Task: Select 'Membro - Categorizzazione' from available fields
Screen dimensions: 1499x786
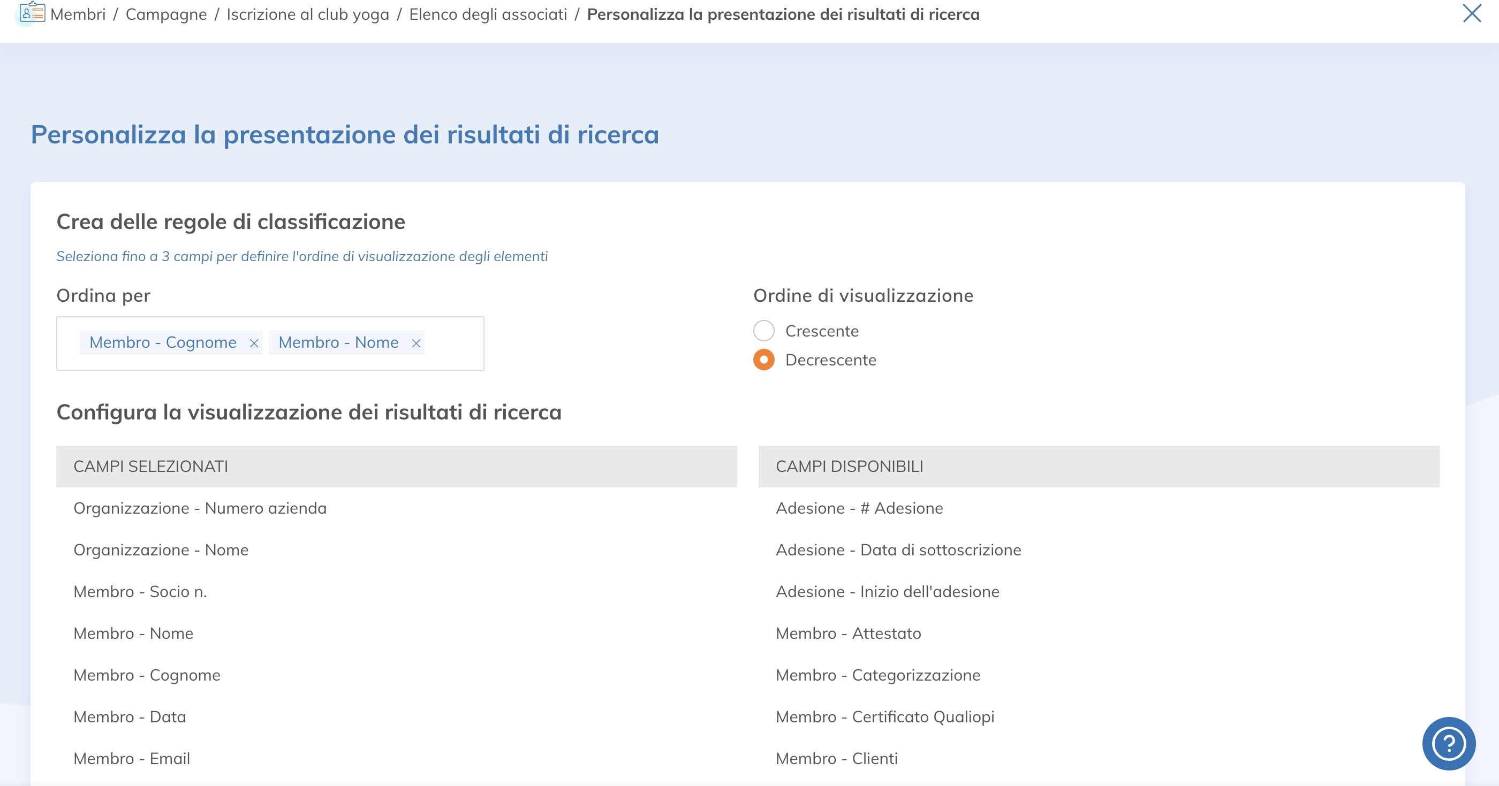Action: coord(877,675)
